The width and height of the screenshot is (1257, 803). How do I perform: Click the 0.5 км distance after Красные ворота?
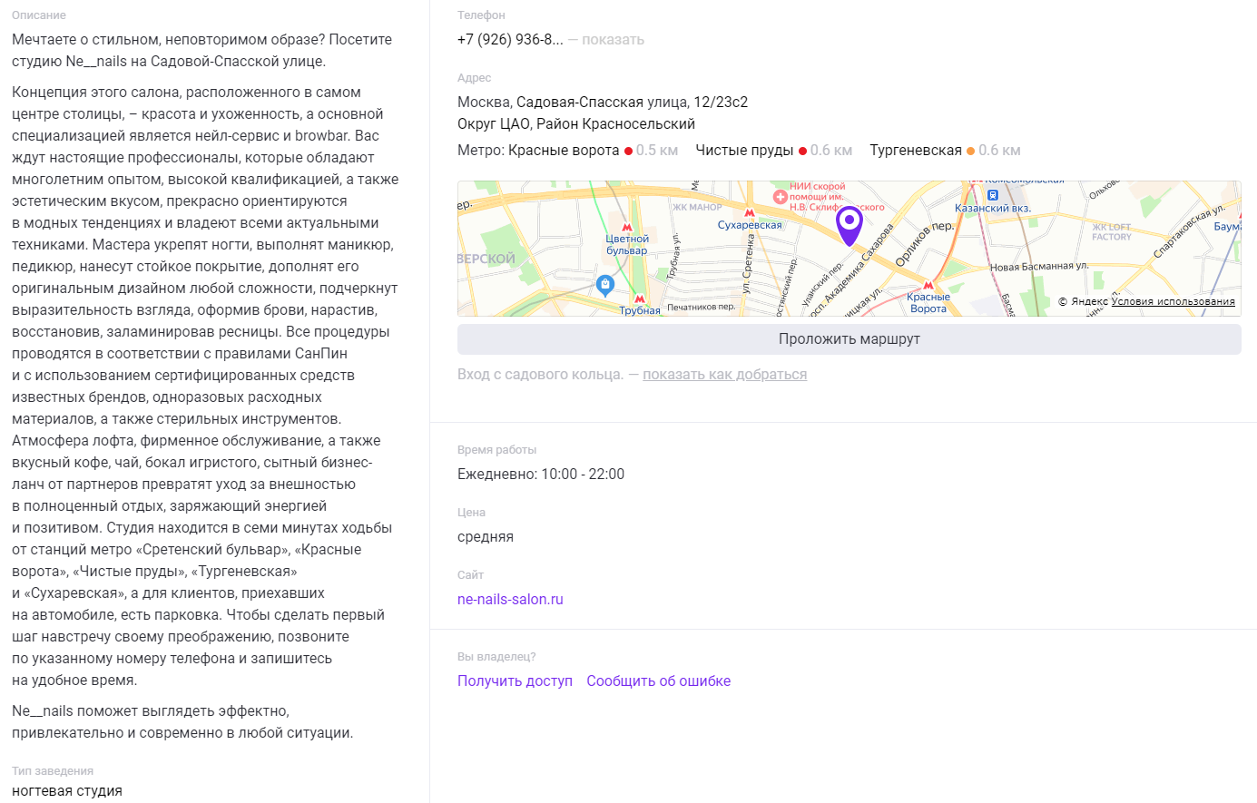coord(657,151)
